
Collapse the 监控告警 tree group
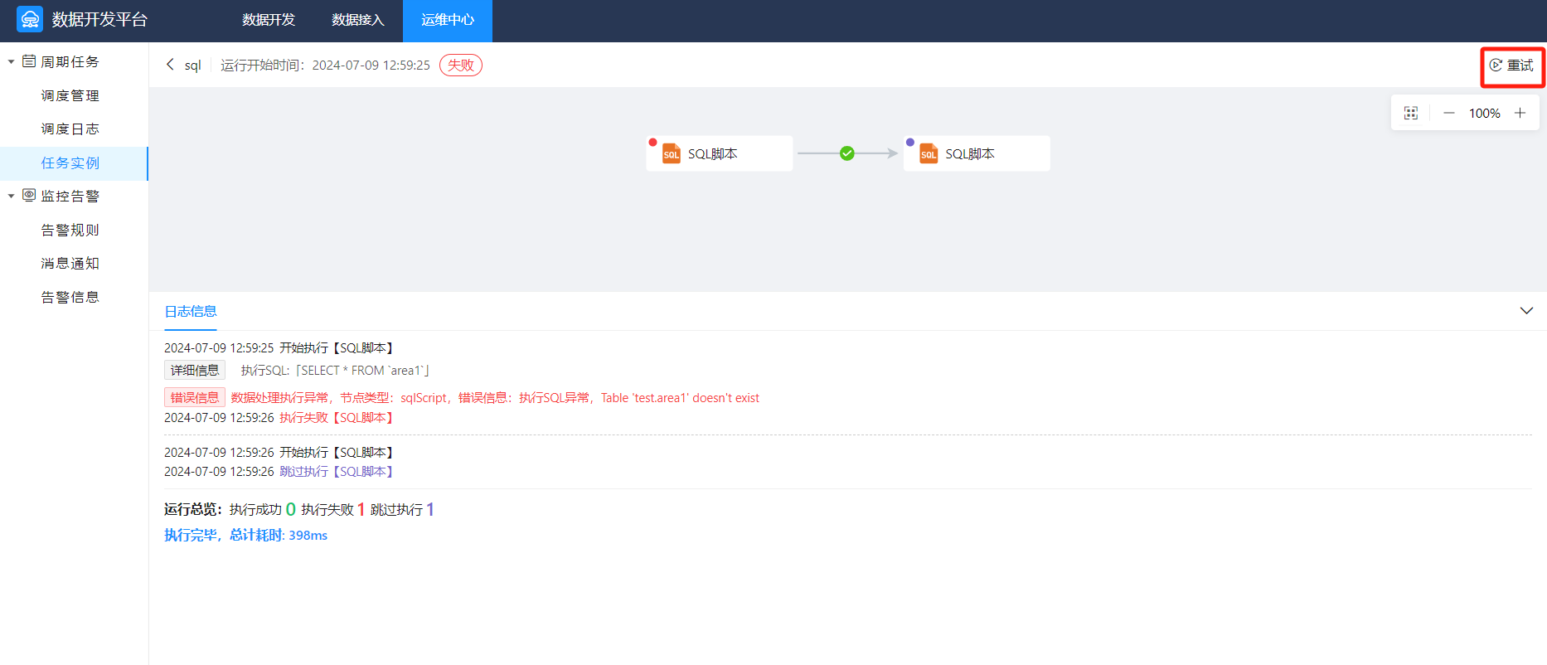(x=12, y=197)
